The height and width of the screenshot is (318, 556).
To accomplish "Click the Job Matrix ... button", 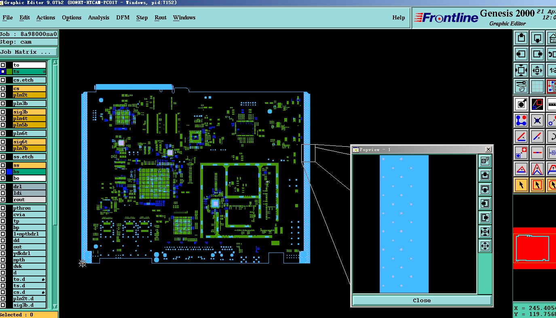I will 29,52.
